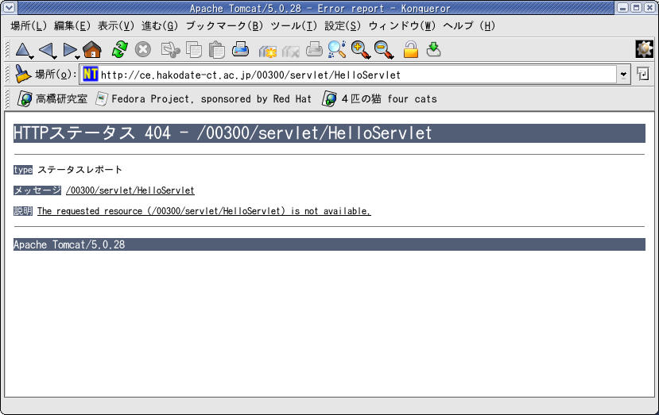Open the Forward button history dropdown arrow
The width and height of the screenshot is (659, 415).
click(x=77, y=57)
